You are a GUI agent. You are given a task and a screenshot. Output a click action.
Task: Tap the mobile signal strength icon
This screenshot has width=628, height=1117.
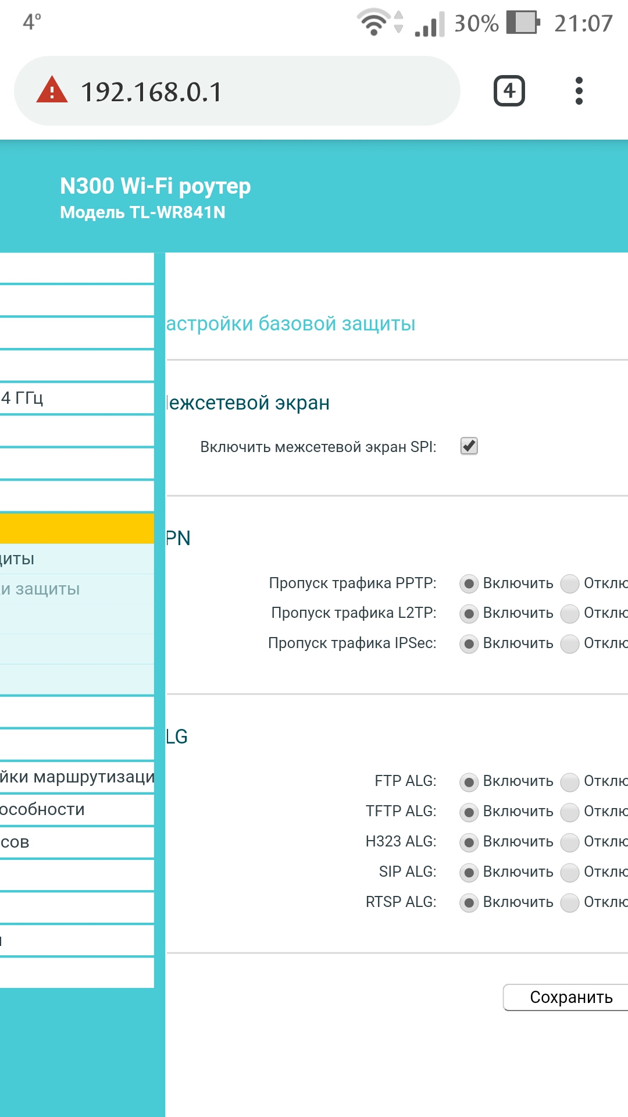[430, 24]
